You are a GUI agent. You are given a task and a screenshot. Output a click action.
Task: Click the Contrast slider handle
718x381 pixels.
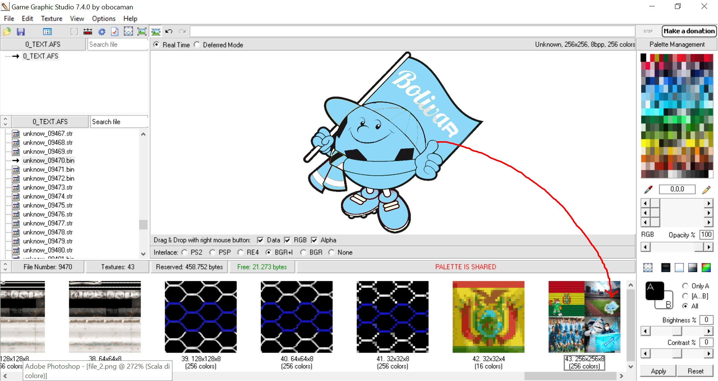point(677,353)
